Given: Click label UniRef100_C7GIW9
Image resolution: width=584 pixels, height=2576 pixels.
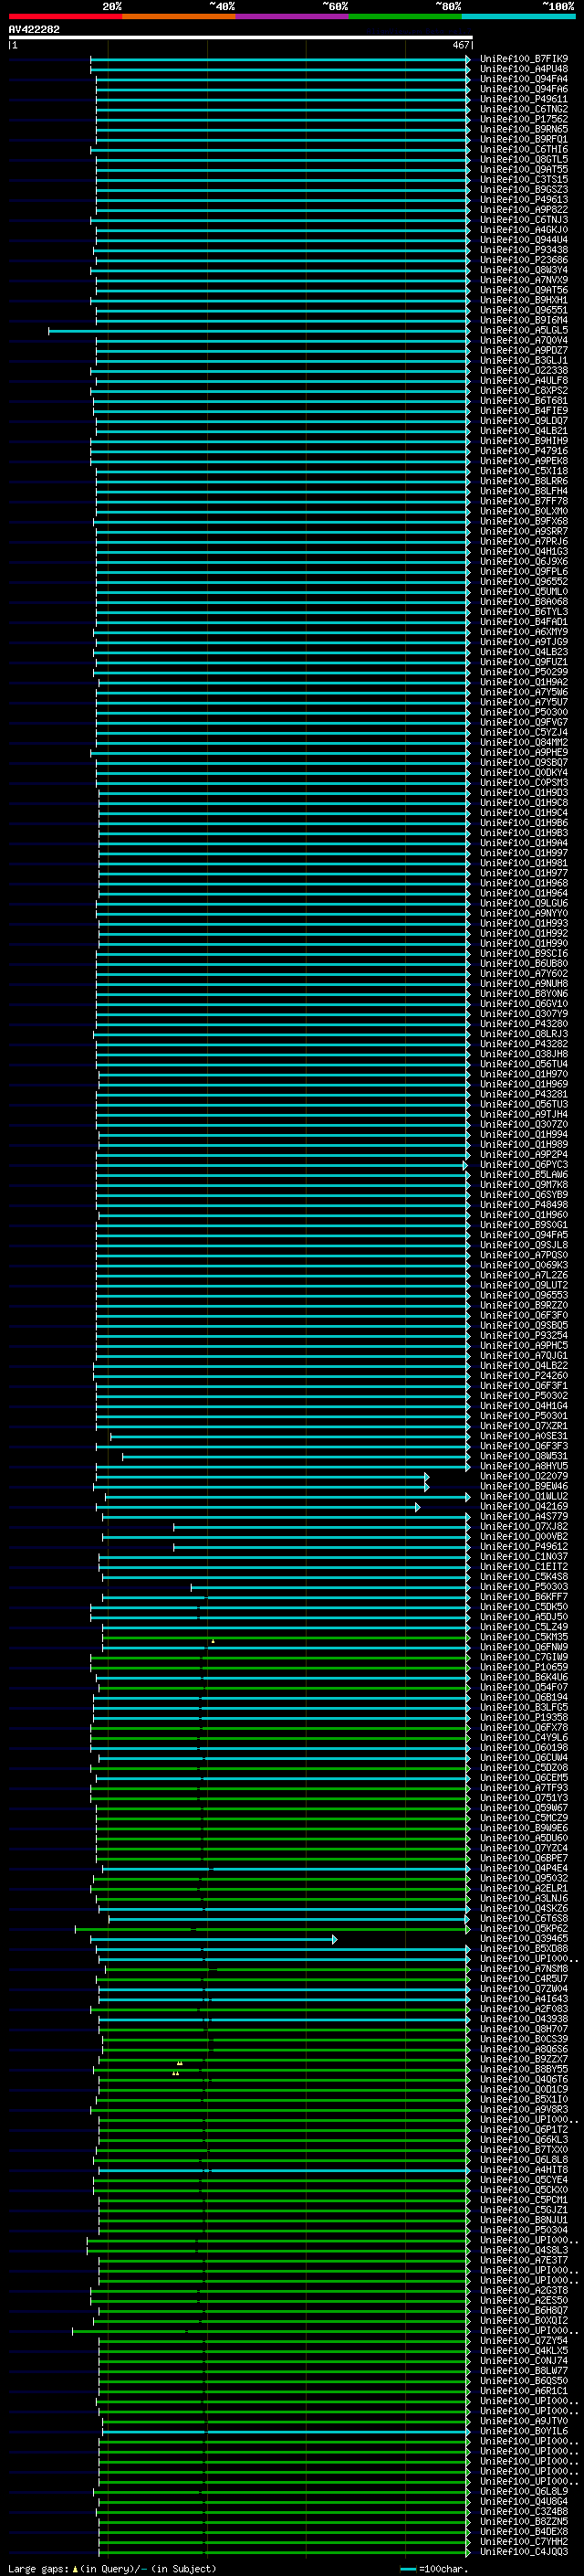Looking at the screenshot, I should tap(524, 1657).
